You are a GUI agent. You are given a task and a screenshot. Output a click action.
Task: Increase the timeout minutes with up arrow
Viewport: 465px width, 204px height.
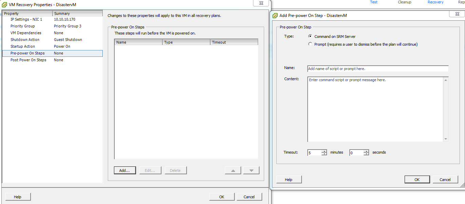tap(324, 151)
